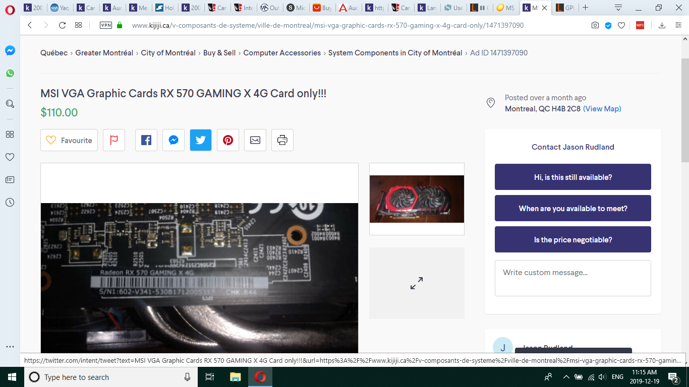Print this ad
Screen dimensions: 689x387
(282, 140)
